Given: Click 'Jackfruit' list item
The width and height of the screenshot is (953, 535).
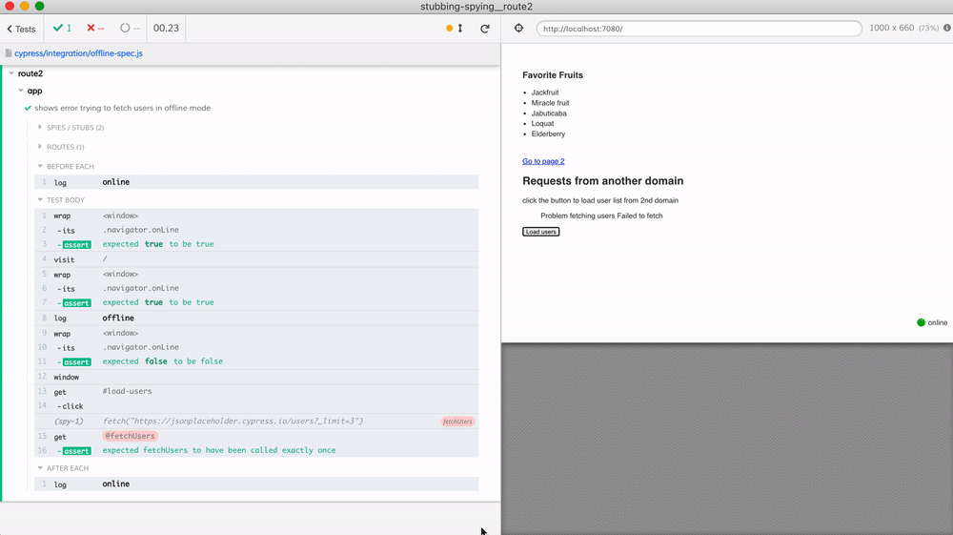Looking at the screenshot, I should (x=545, y=93).
